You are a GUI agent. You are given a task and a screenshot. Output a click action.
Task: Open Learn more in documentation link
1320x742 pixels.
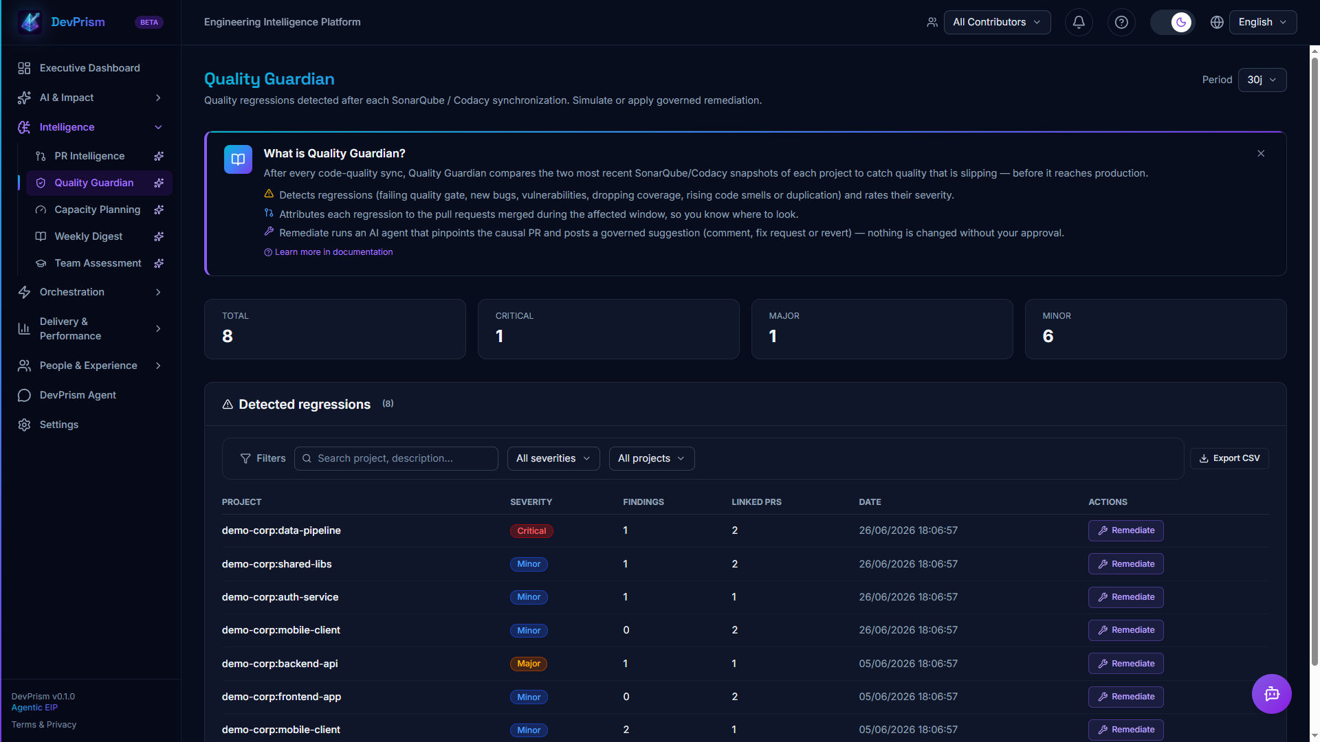click(329, 252)
